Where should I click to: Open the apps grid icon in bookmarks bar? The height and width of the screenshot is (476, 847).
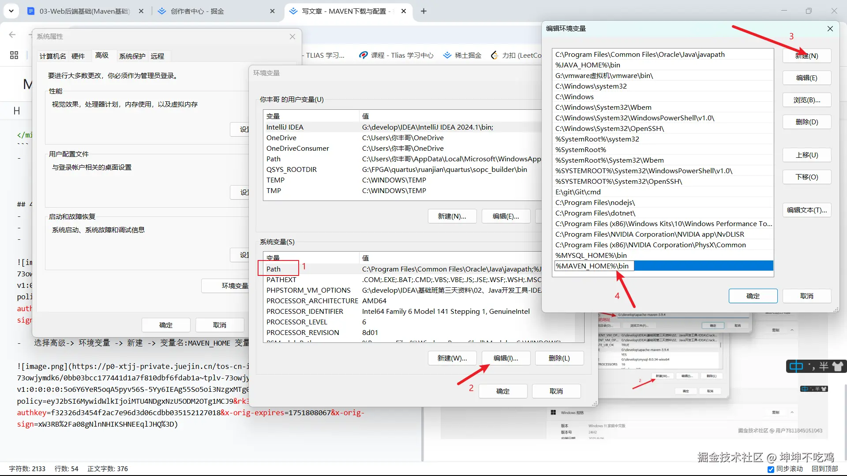(14, 55)
